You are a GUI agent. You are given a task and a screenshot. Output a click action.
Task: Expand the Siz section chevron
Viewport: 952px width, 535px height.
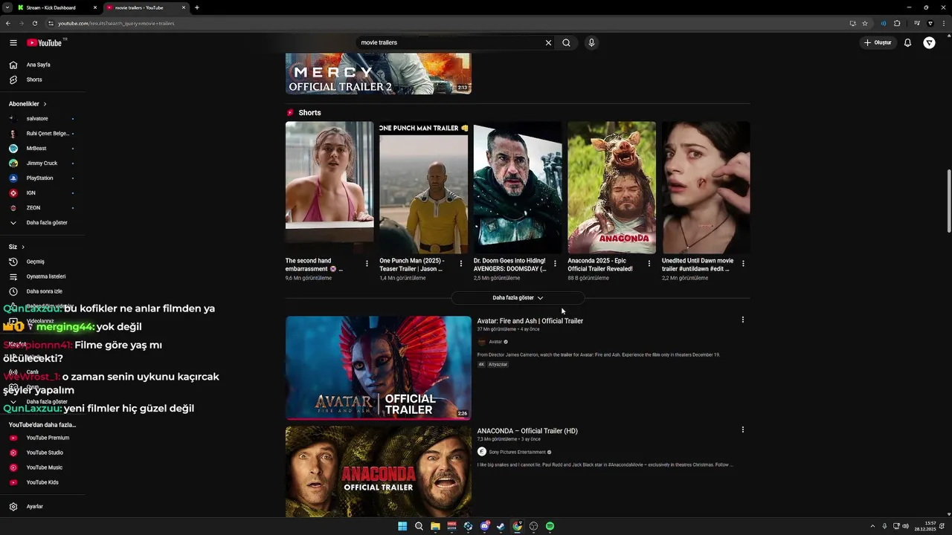23,247
